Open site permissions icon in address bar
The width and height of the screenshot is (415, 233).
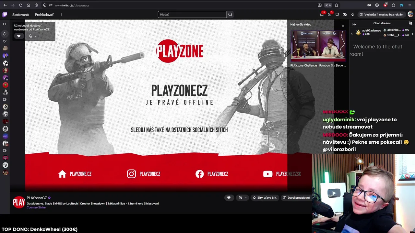point(51,5)
